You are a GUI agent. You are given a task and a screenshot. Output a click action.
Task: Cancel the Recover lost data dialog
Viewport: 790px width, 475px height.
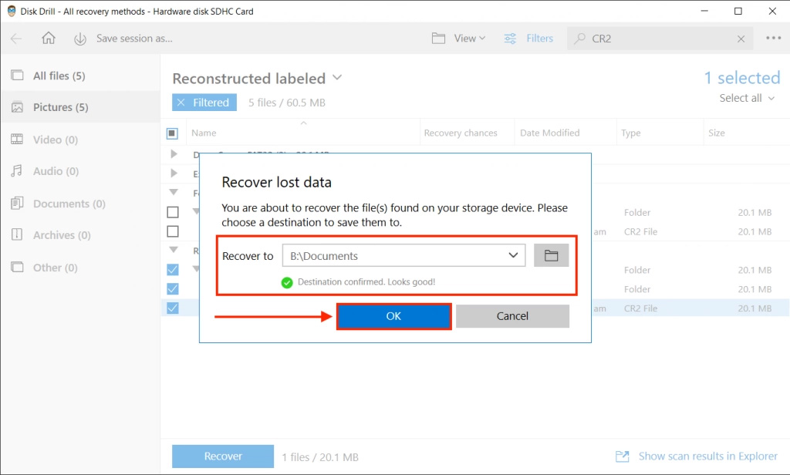(x=512, y=316)
